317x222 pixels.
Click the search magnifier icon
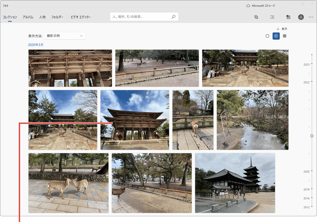pyautogui.click(x=173, y=17)
